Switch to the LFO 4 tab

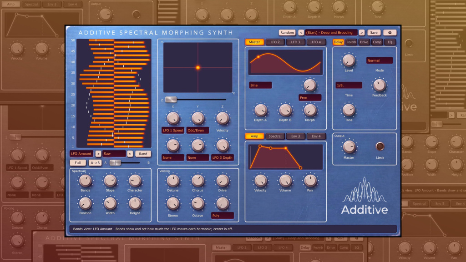(316, 42)
